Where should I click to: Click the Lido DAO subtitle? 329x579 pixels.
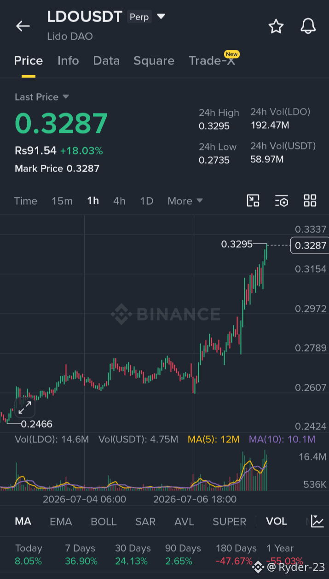pyautogui.click(x=70, y=36)
